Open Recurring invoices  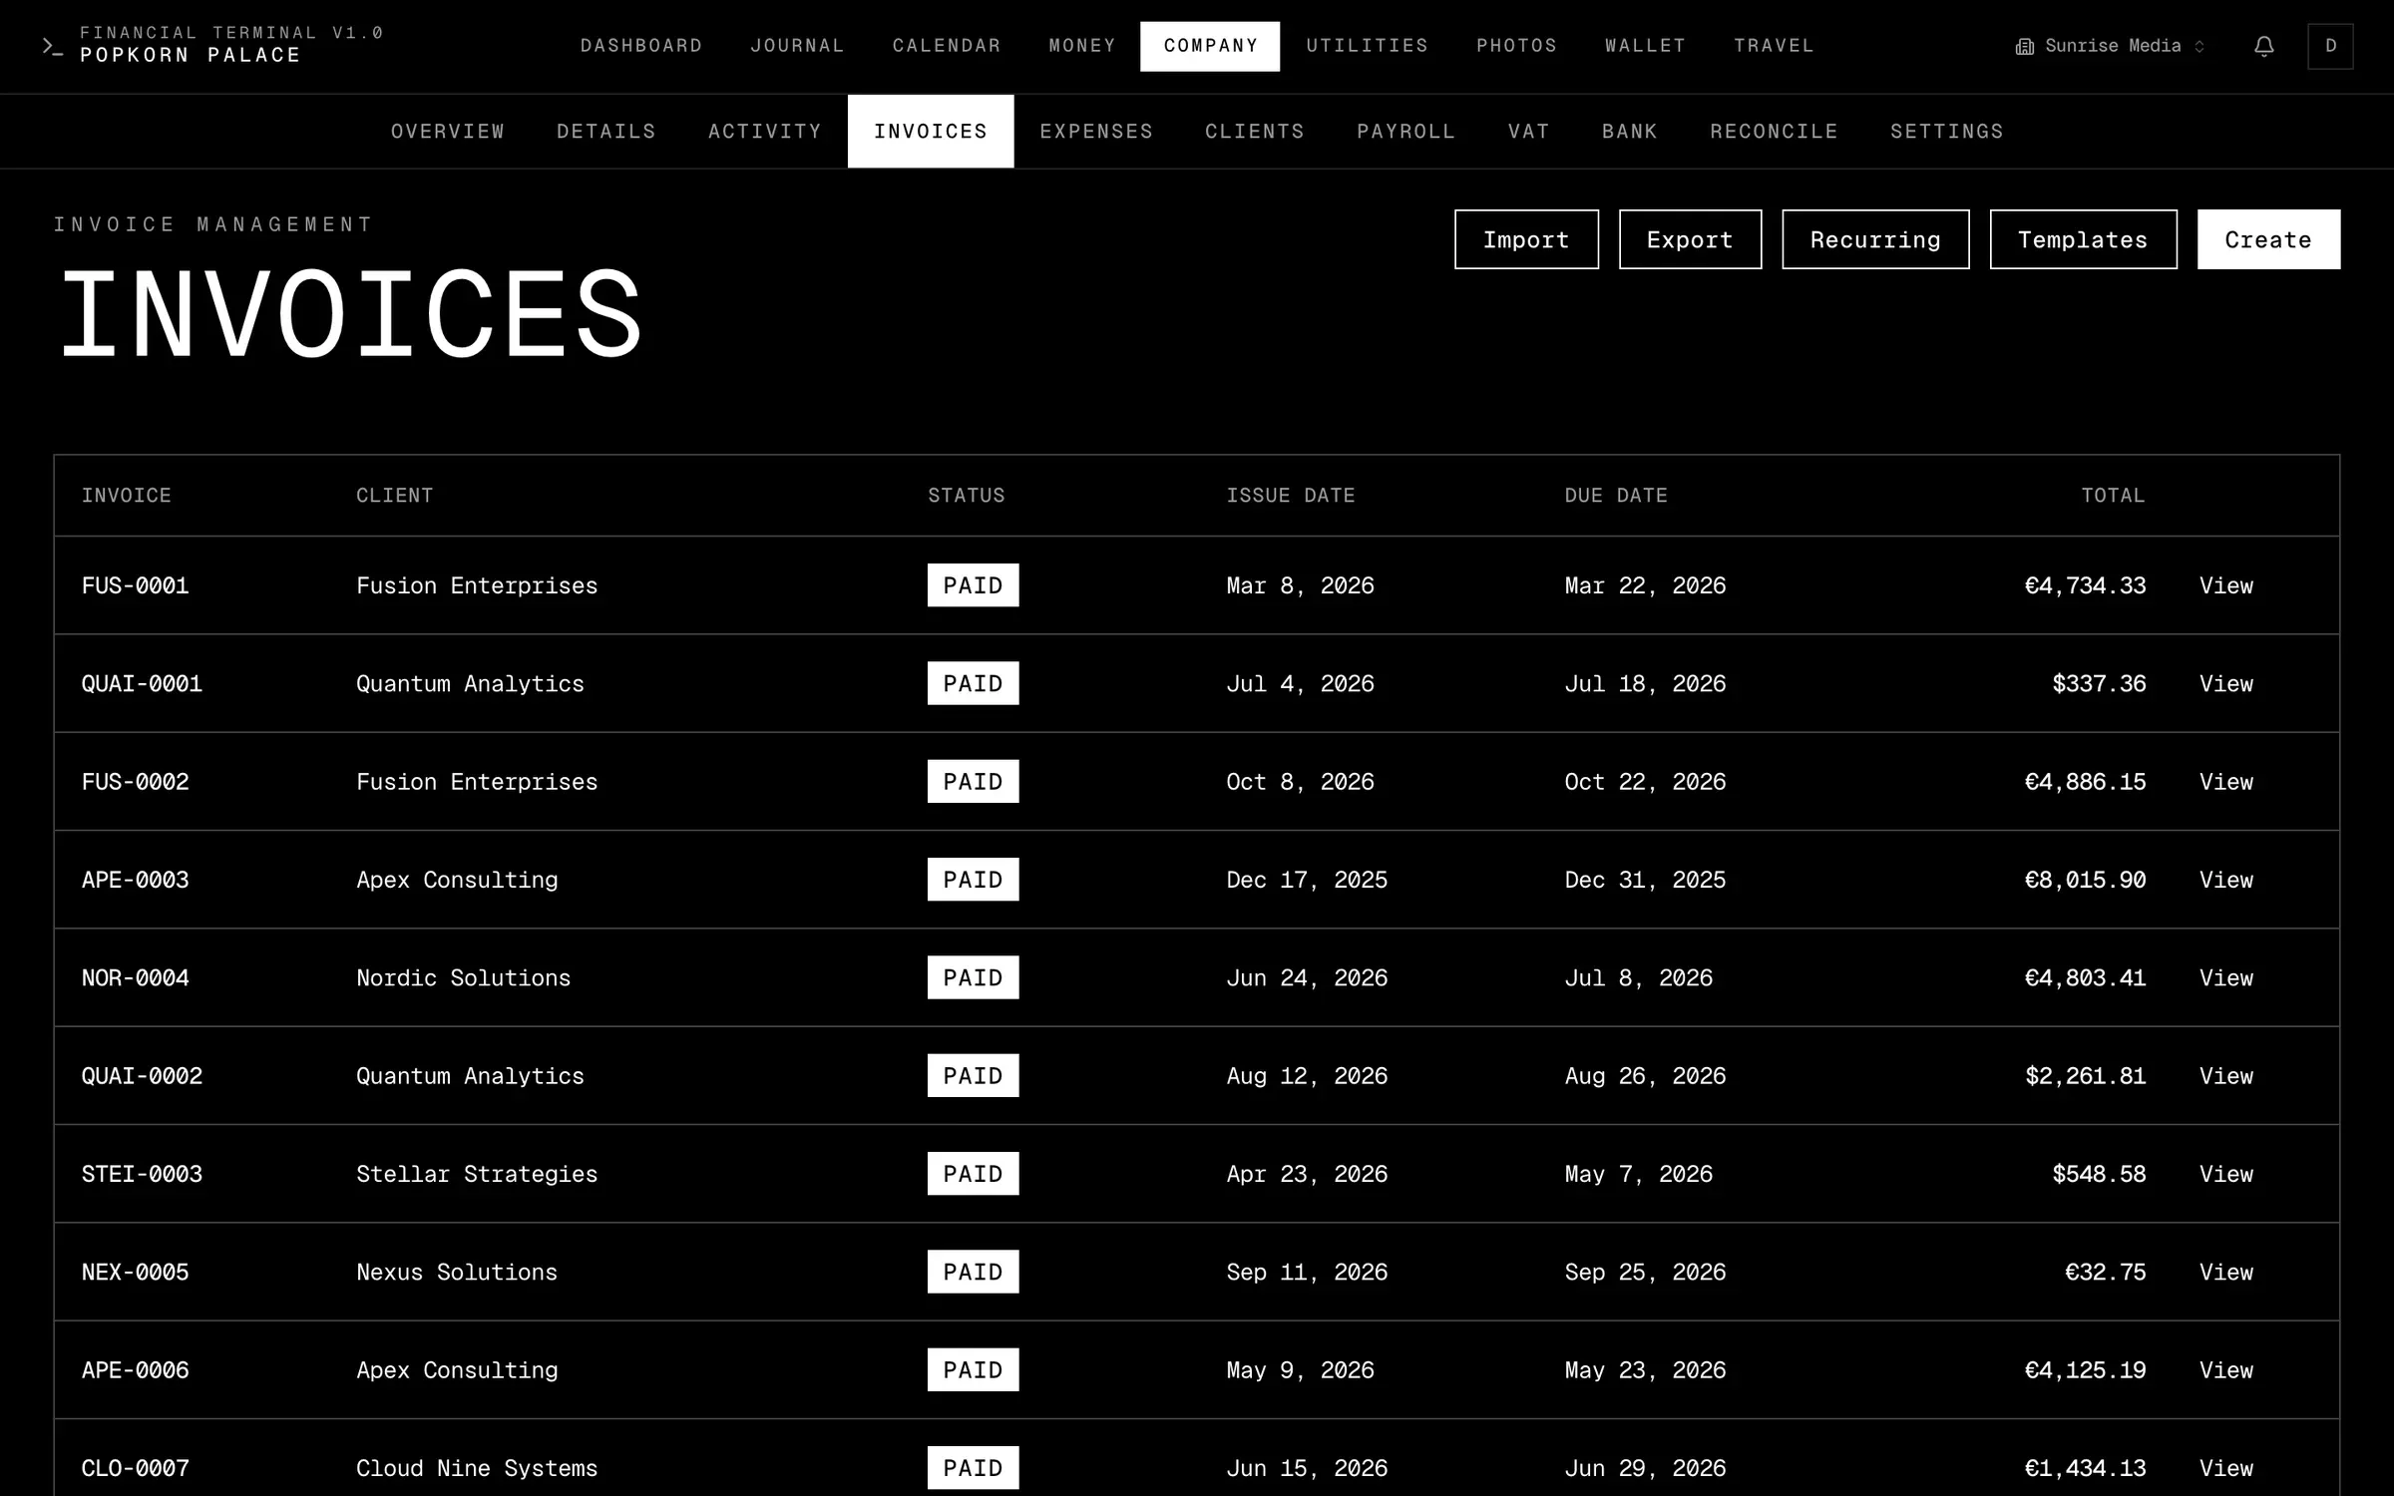[x=1875, y=239]
